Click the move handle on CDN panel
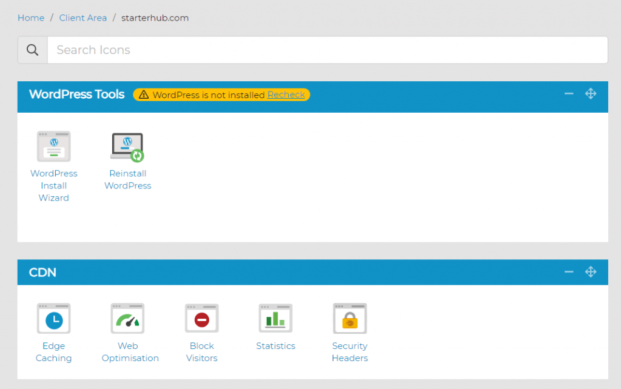621x389 pixels. (591, 272)
